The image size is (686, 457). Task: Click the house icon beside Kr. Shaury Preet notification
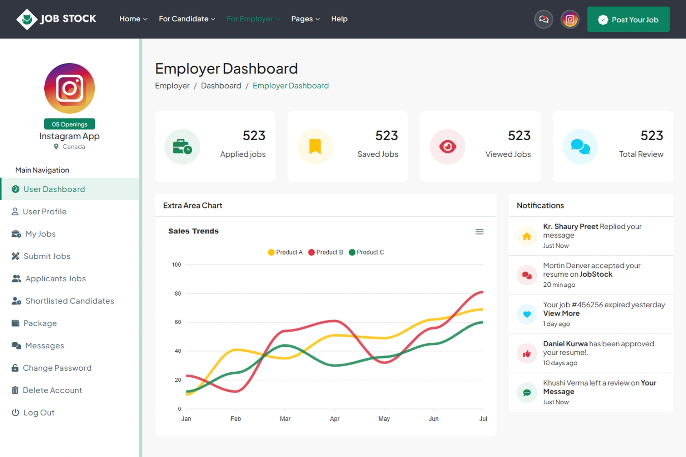527,236
